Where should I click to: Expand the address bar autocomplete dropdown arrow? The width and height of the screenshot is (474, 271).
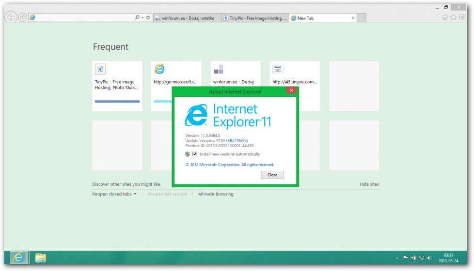coord(142,18)
